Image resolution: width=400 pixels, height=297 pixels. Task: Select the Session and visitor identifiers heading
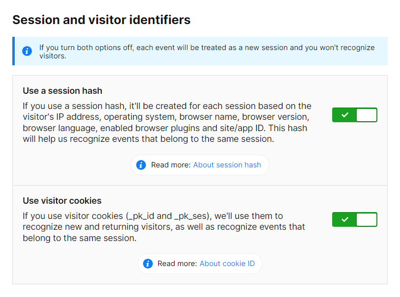[x=101, y=20]
